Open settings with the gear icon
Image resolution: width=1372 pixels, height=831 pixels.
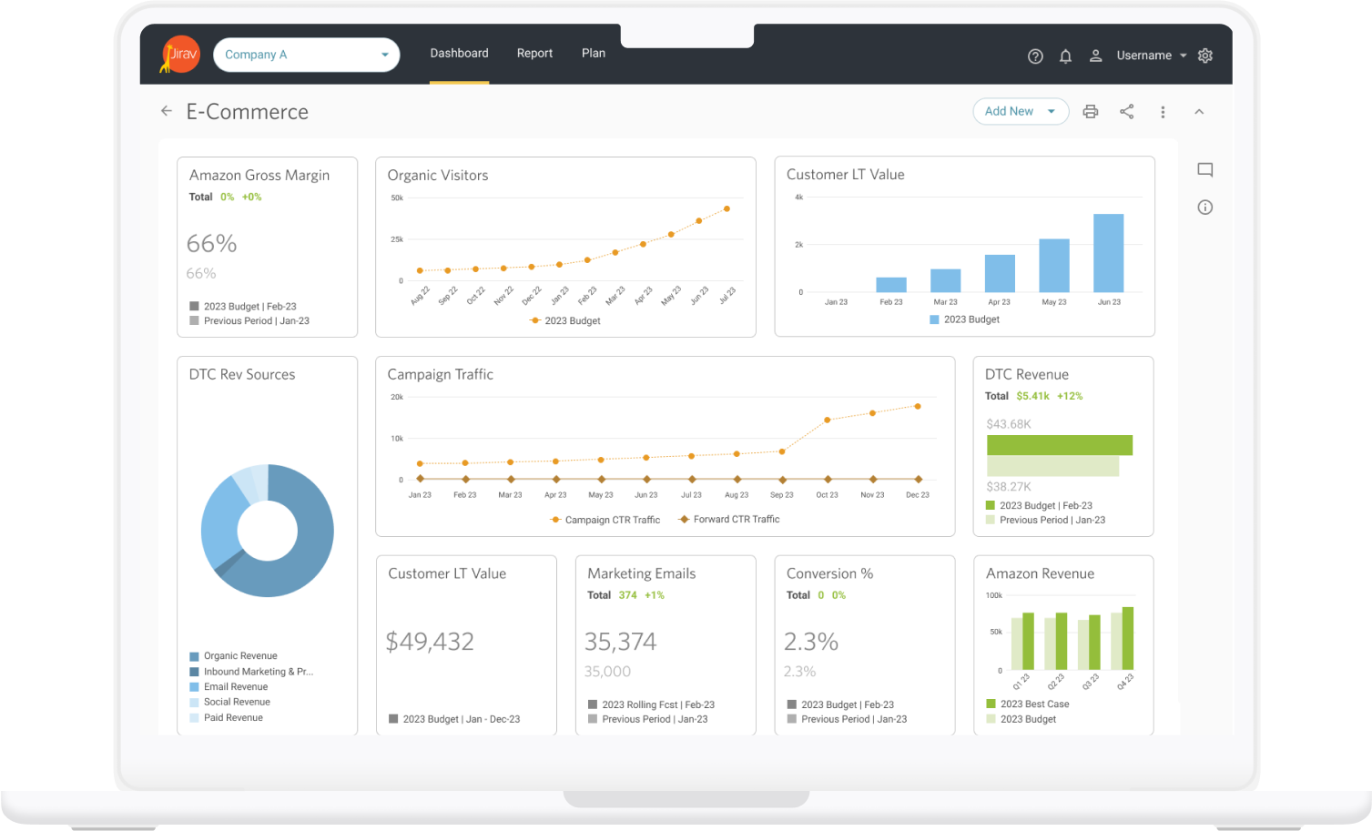pos(1204,56)
